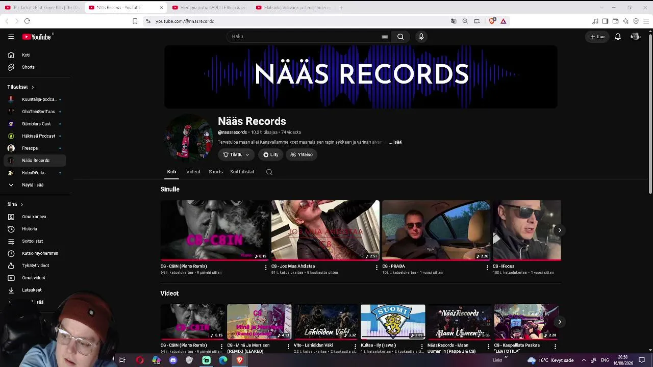Open options menu for C8 - C8IN (Piano Remix)
This screenshot has width=653, height=367.
tap(266, 267)
